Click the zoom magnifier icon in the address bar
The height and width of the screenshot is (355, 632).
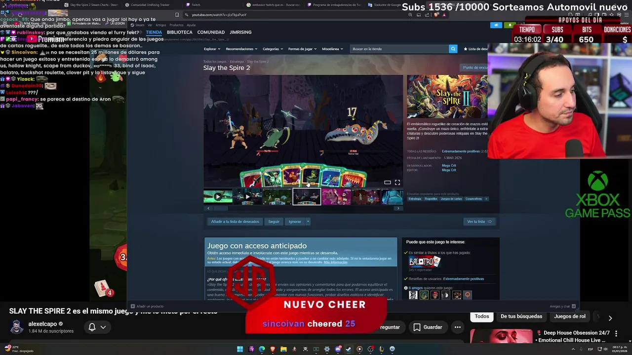pos(411,15)
